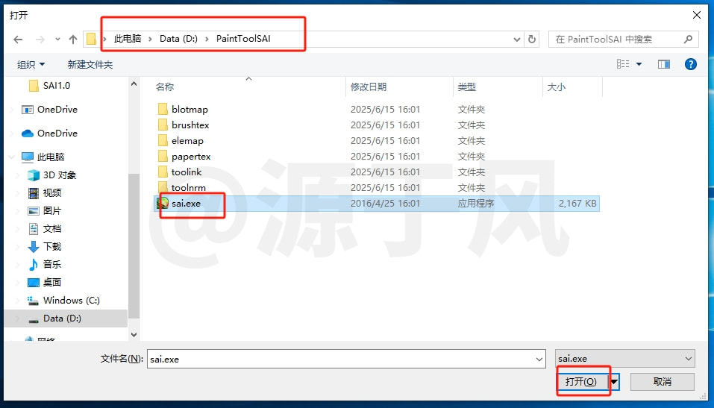This screenshot has width=714, height=408.
Task: Open recent locations dropdown arrow
Action: 57,40
